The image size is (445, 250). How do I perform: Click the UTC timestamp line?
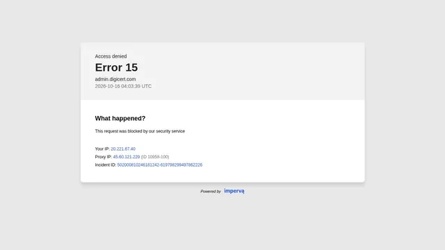(x=123, y=86)
